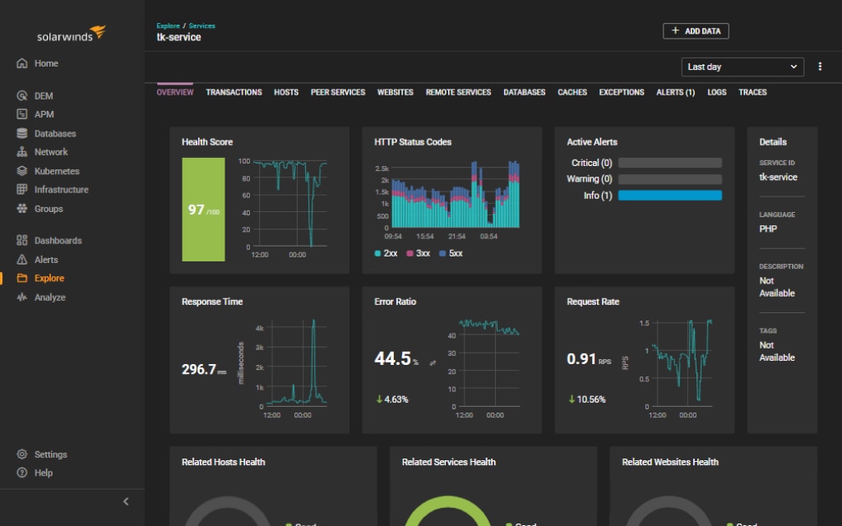Click the APM icon in sidebar
The height and width of the screenshot is (526, 842).
click(x=22, y=113)
